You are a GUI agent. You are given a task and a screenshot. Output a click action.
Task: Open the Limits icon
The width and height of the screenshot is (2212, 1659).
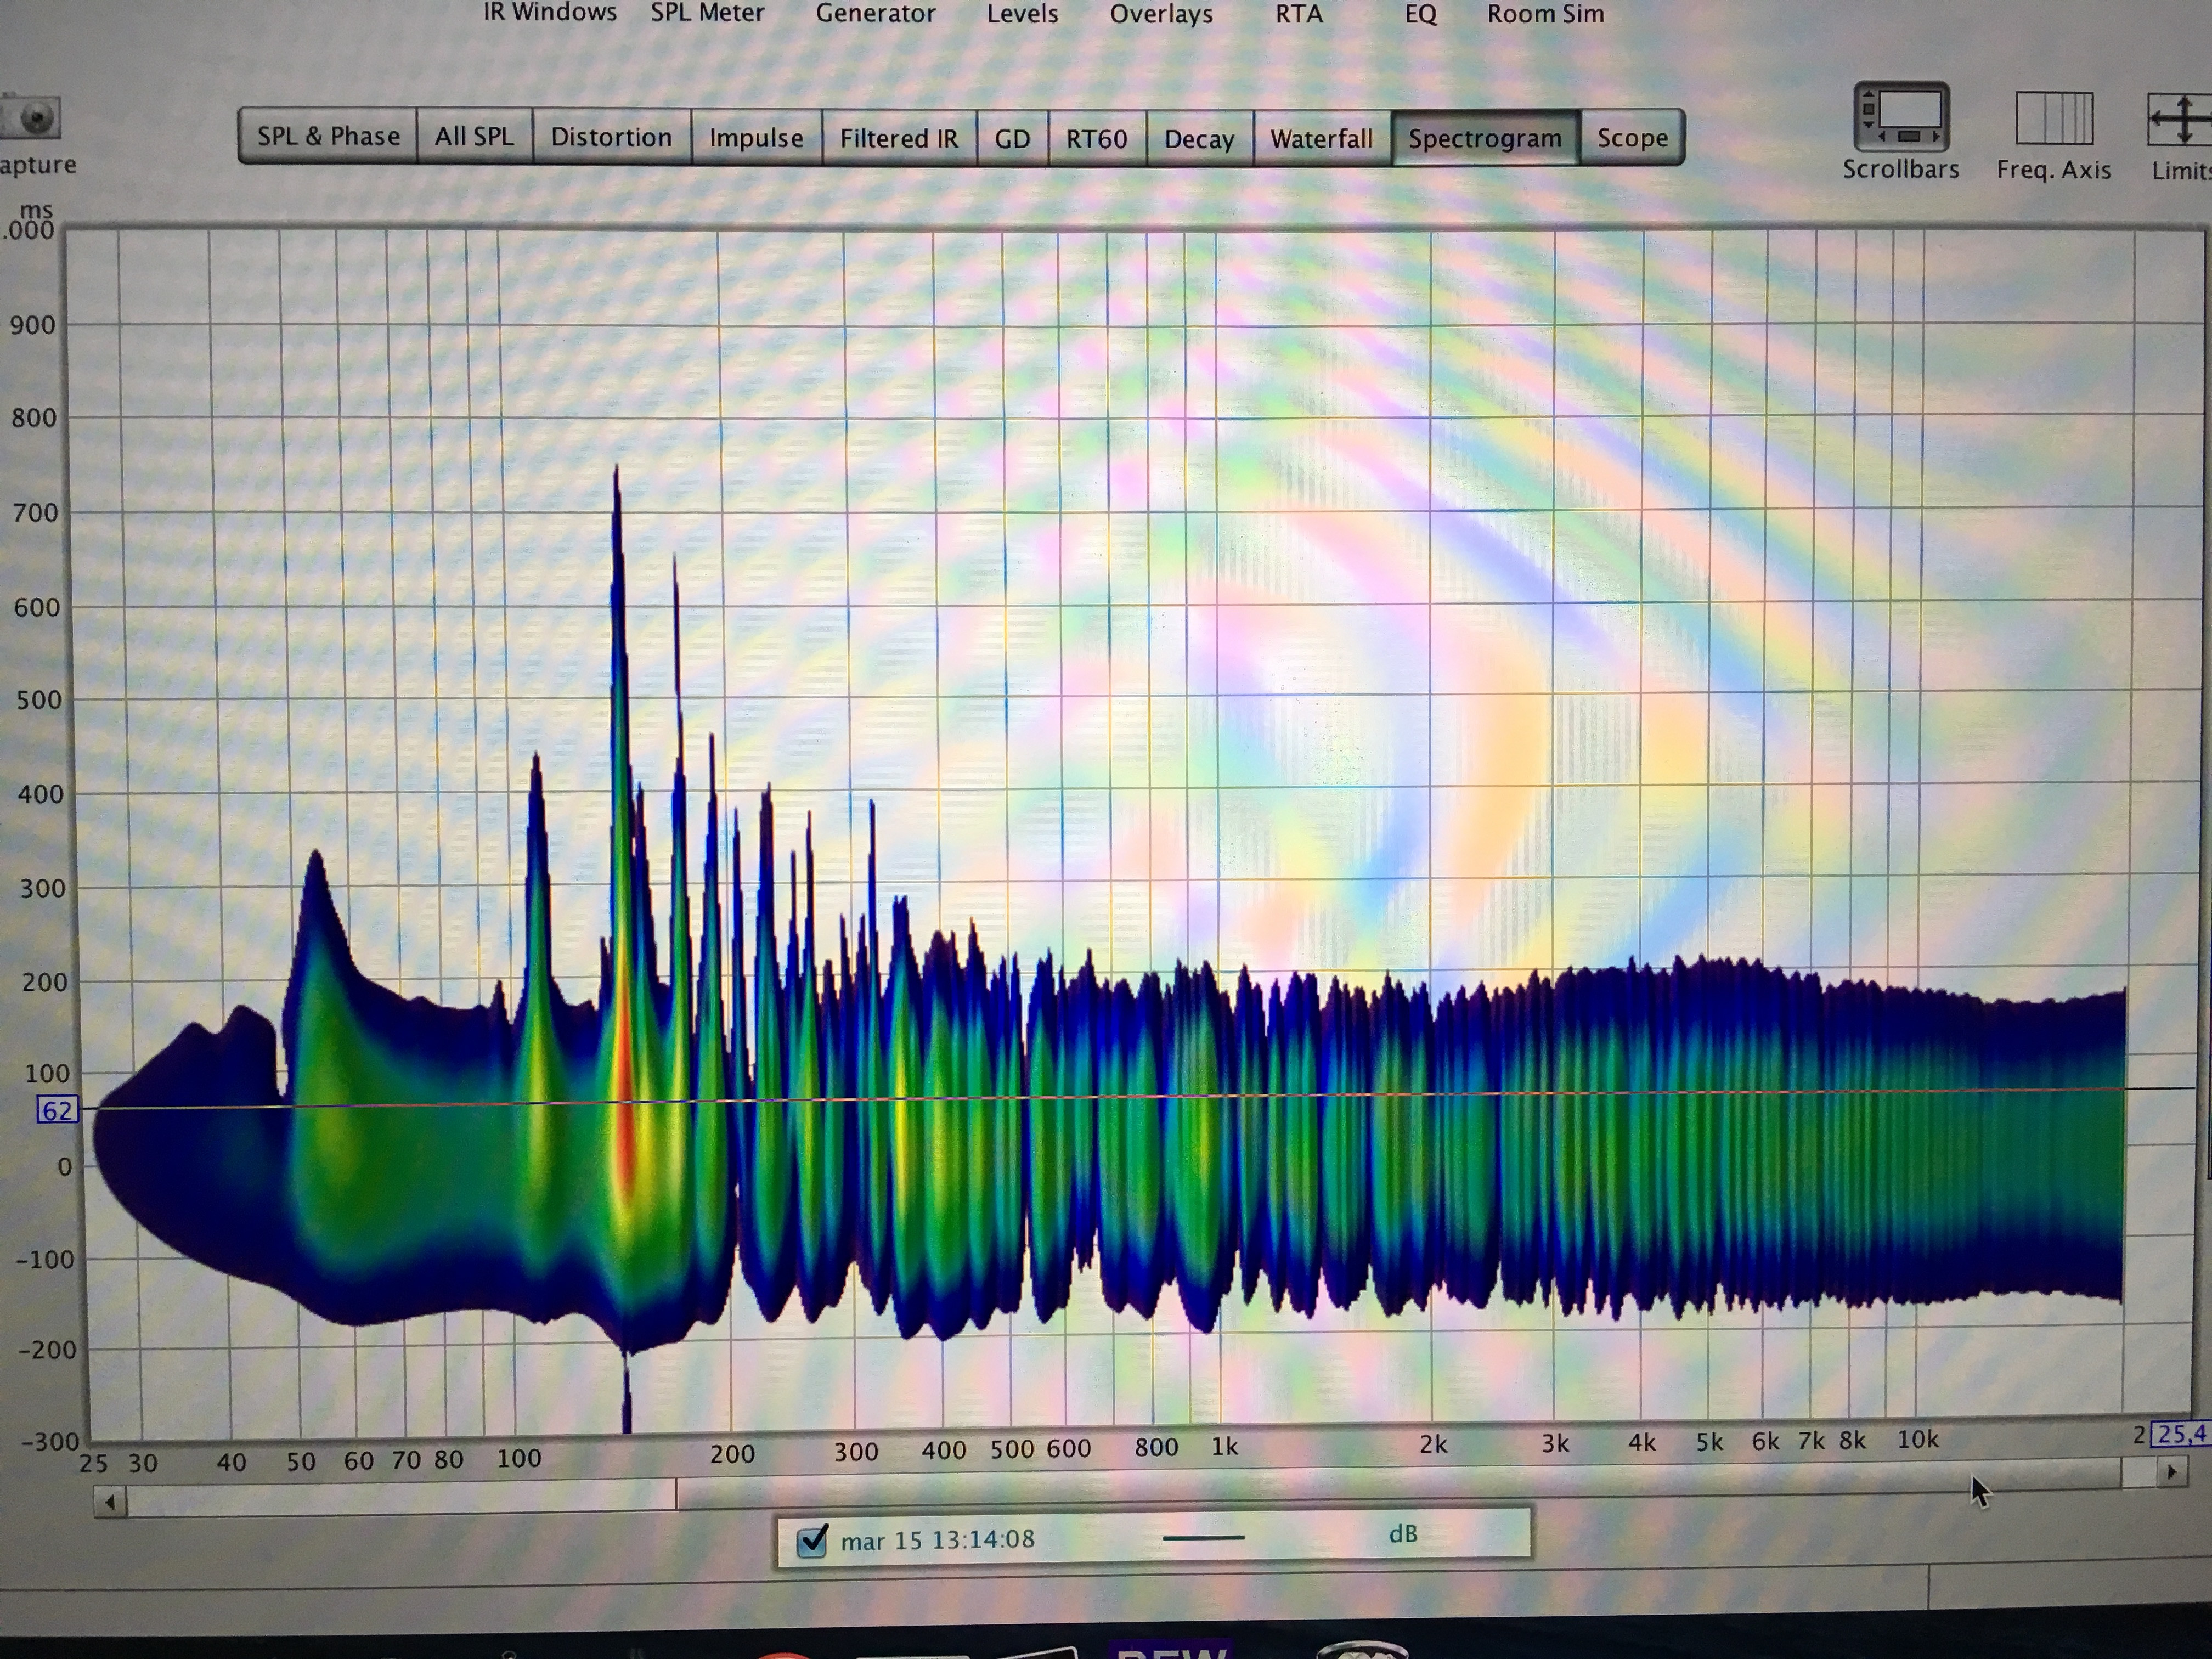click(x=2183, y=120)
